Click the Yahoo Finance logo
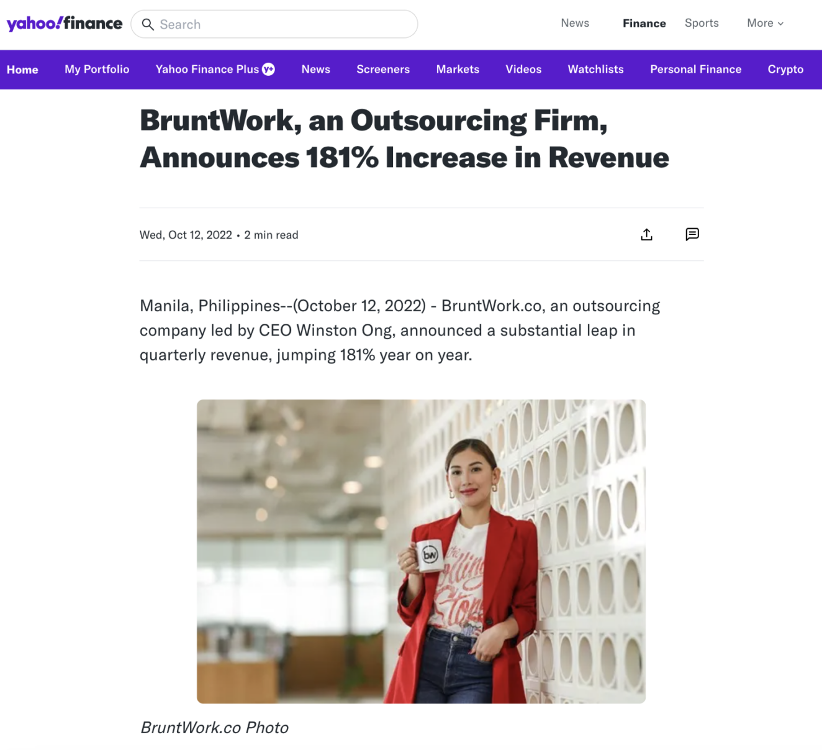 click(65, 24)
